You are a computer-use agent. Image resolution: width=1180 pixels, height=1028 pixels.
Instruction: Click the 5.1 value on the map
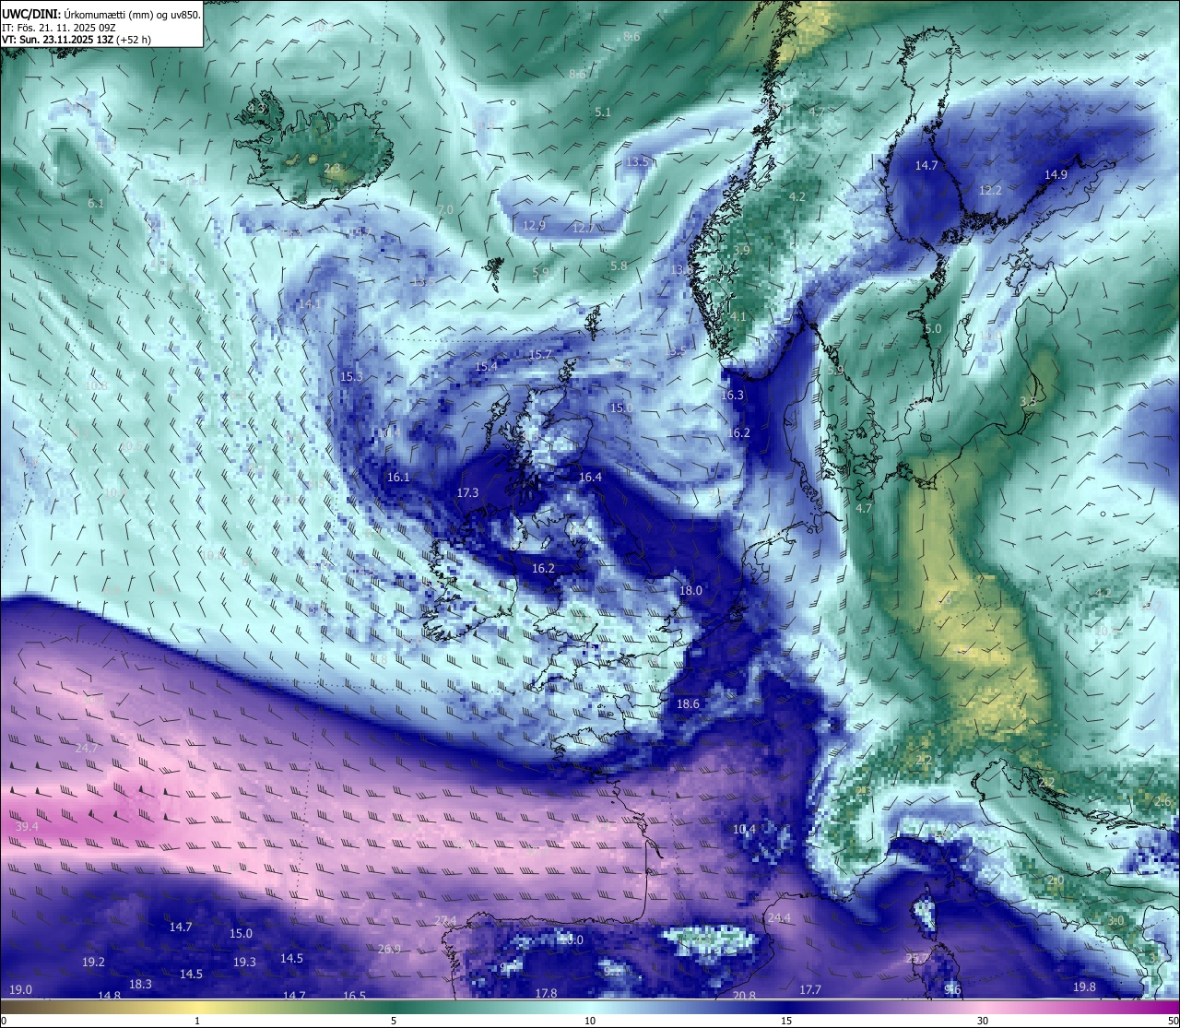click(x=603, y=112)
